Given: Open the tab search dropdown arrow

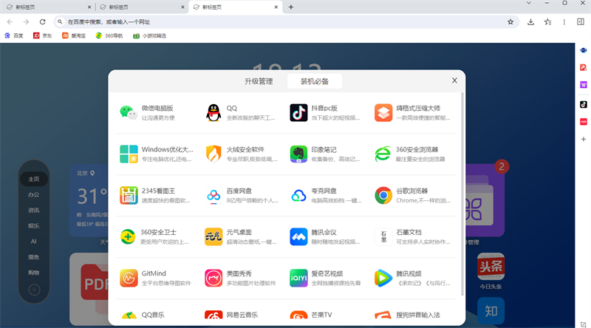Looking at the screenshot, I should pyautogui.click(x=529, y=3).
